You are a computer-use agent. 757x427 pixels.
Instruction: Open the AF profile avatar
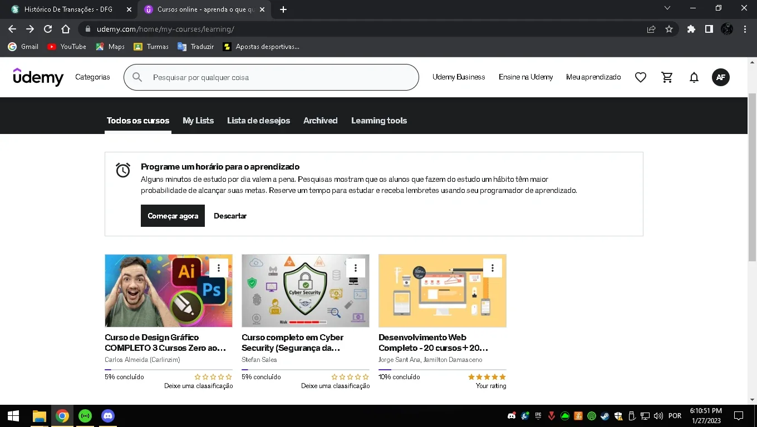point(721,77)
